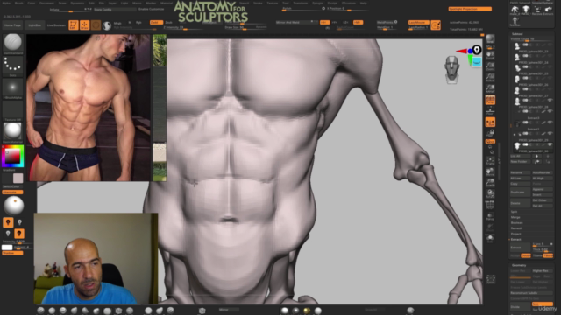
Task: Click the Frame view icon
Action: [490, 161]
